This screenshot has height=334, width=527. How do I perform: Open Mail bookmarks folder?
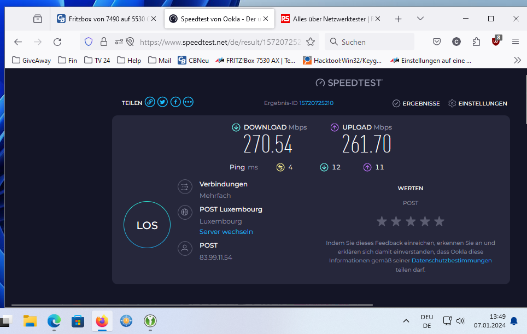(160, 61)
